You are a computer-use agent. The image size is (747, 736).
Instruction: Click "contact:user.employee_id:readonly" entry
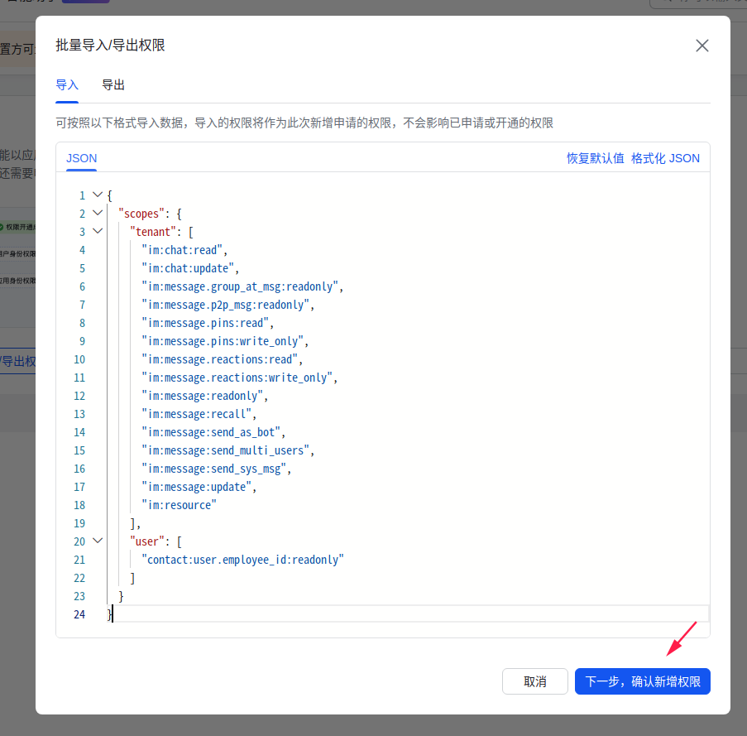click(x=243, y=560)
